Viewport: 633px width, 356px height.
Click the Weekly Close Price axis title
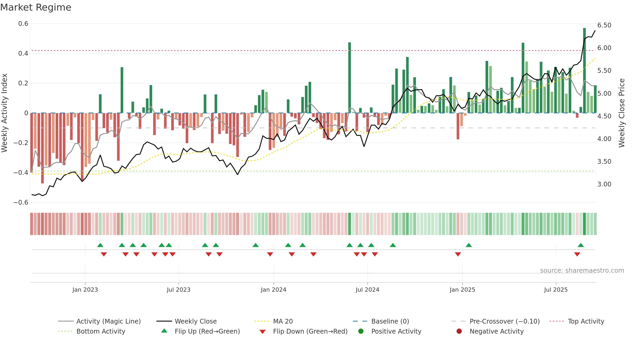(x=622, y=113)
